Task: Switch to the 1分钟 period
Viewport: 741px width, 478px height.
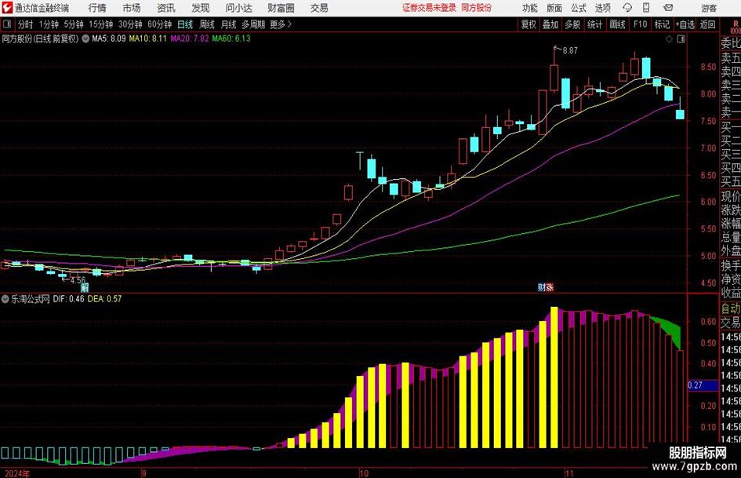Action: point(48,24)
